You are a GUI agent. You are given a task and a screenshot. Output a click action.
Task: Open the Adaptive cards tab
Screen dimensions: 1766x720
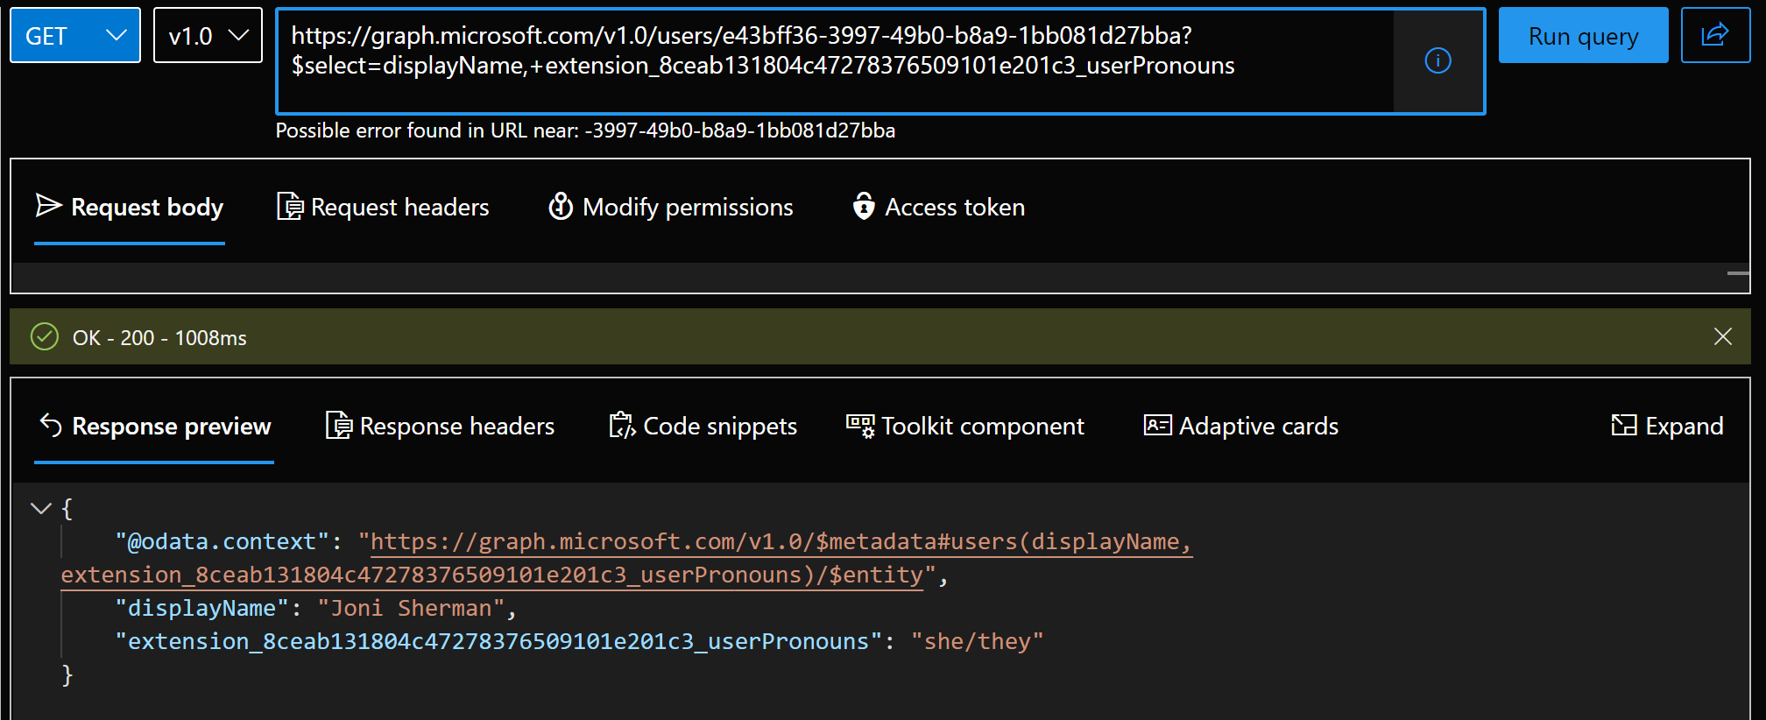coord(1240,427)
